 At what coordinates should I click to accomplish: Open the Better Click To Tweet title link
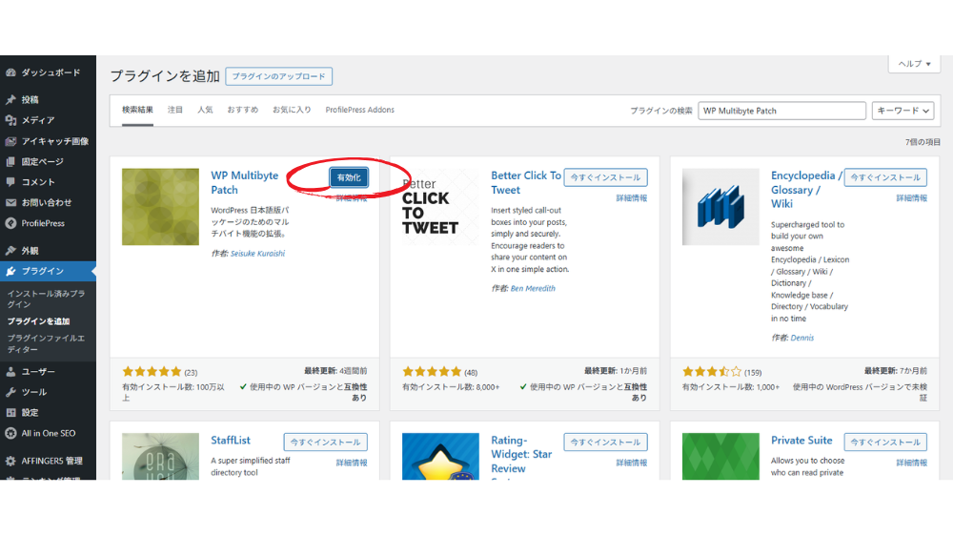(x=526, y=182)
